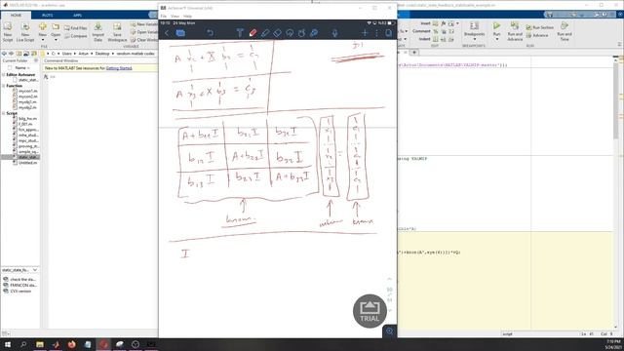Open View menu in mirroring window
The height and width of the screenshot is (351, 624).
click(x=175, y=16)
